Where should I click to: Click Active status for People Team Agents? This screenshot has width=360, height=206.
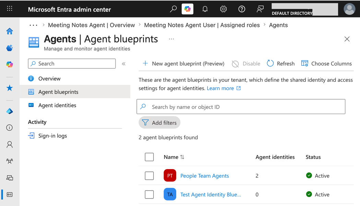coord(318,176)
